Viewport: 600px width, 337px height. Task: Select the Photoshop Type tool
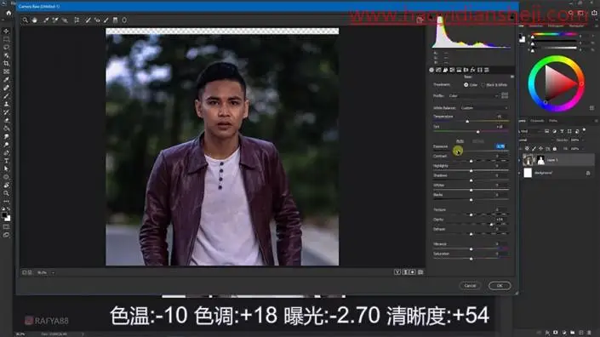click(x=6, y=161)
